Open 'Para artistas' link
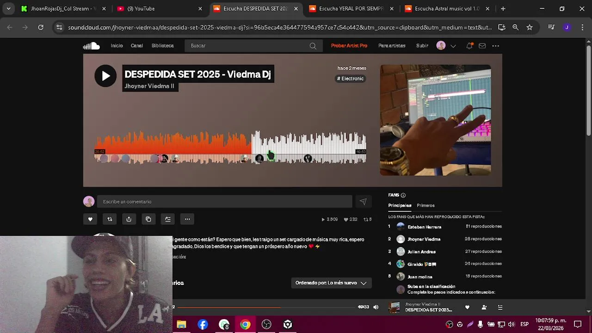This screenshot has height=333, width=592. pos(392,46)
